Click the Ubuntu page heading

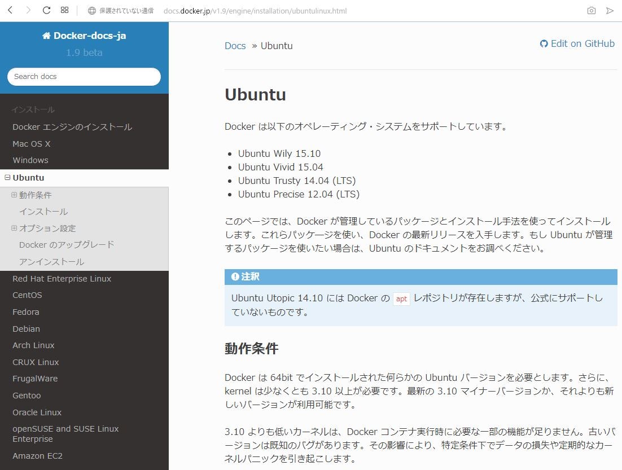(255, 94)
